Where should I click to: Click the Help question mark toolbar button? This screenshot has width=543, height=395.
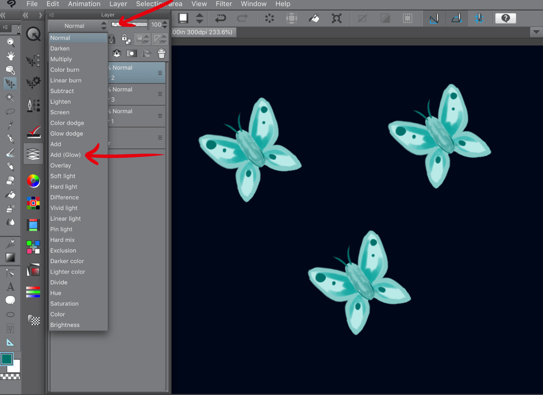pyautogui.click(x=505, y=18)
